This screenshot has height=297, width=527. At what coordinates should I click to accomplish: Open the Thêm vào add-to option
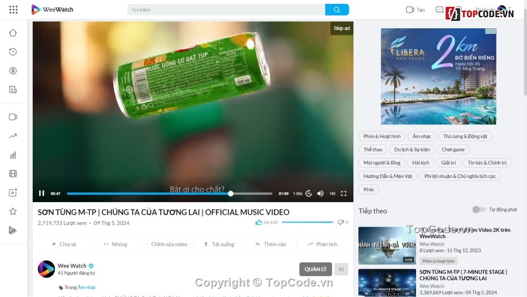[271, 244]
